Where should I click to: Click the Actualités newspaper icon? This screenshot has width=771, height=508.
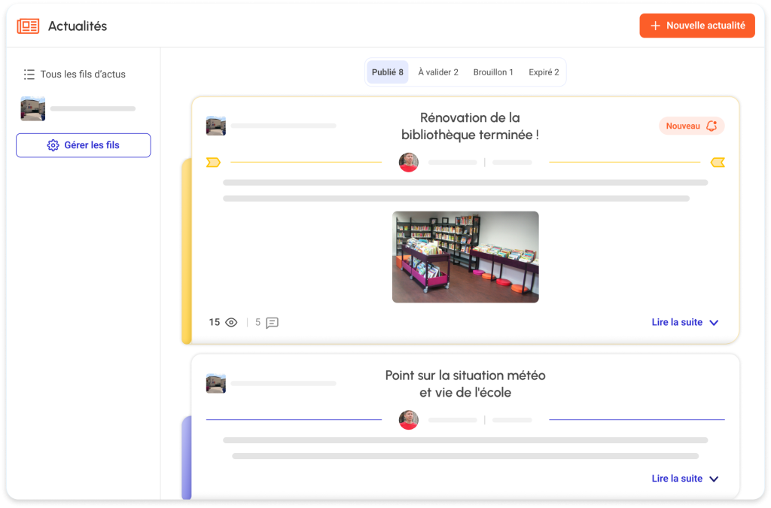point(28,26)
